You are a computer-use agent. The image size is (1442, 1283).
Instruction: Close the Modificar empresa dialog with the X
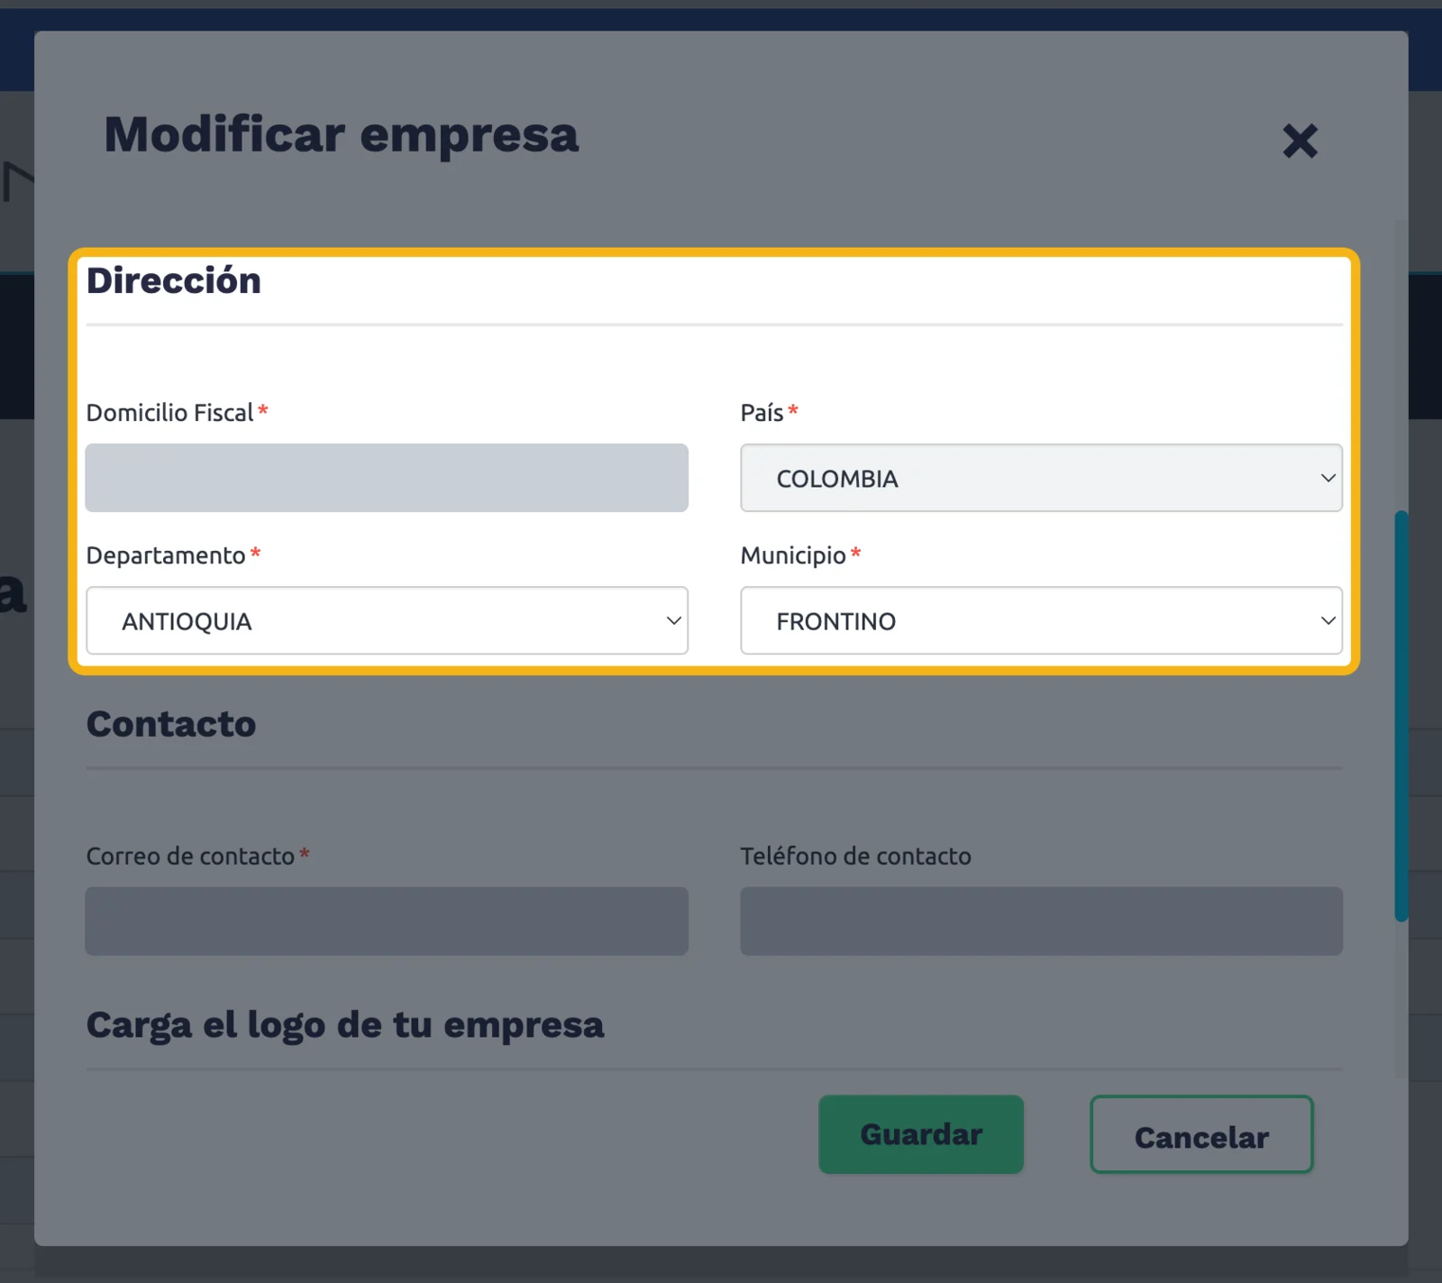tap(1300, 141)
